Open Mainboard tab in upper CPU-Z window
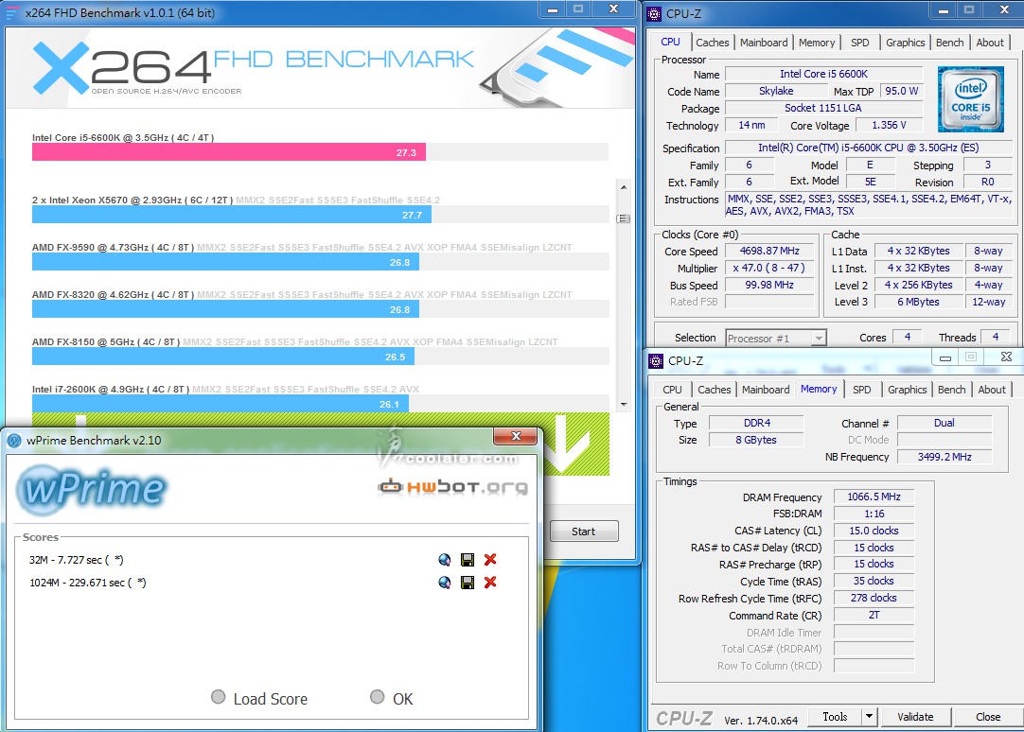The height and width of the screenshot is (732, 1024). 764,43
